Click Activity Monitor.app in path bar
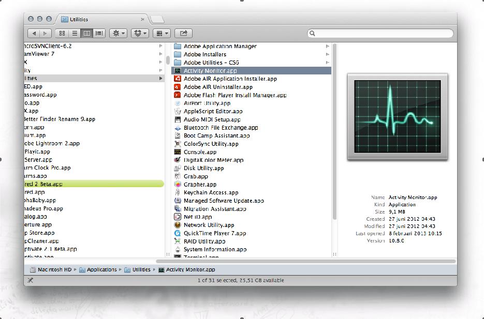Viewport: 484px width, 319px height. 187,270
